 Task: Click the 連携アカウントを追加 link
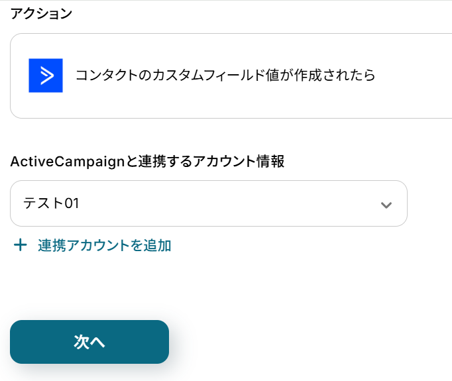click(105, 246)
